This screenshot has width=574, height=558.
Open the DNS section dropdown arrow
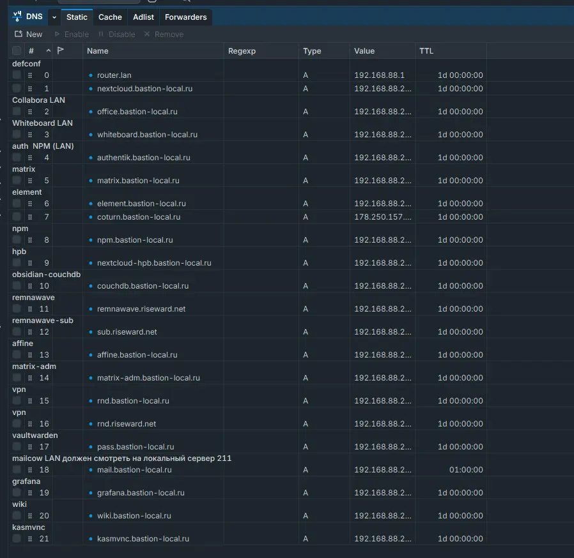point(54,17)
